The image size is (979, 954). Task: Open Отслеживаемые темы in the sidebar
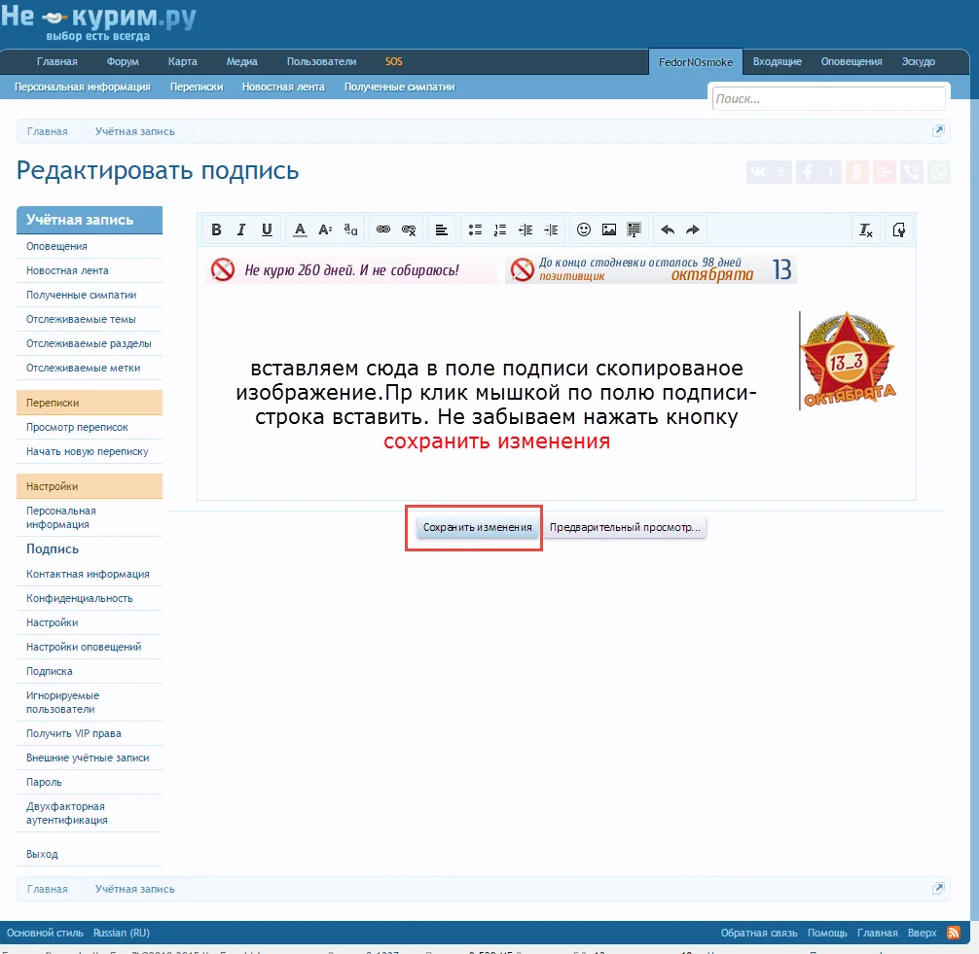click(81, 319)
